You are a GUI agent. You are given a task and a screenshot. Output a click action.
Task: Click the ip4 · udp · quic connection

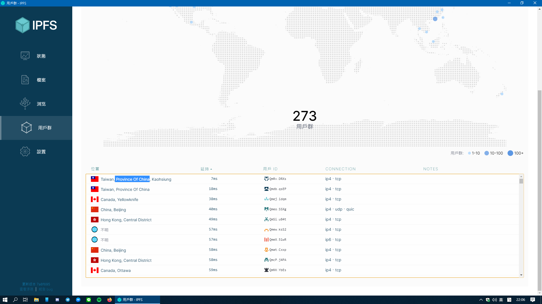pyautogui.click(x=340, y=209)
